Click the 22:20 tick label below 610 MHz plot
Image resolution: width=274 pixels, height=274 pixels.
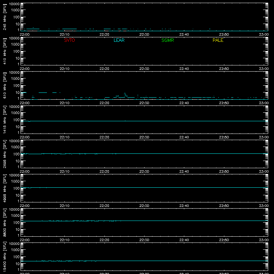pos(104,103)
